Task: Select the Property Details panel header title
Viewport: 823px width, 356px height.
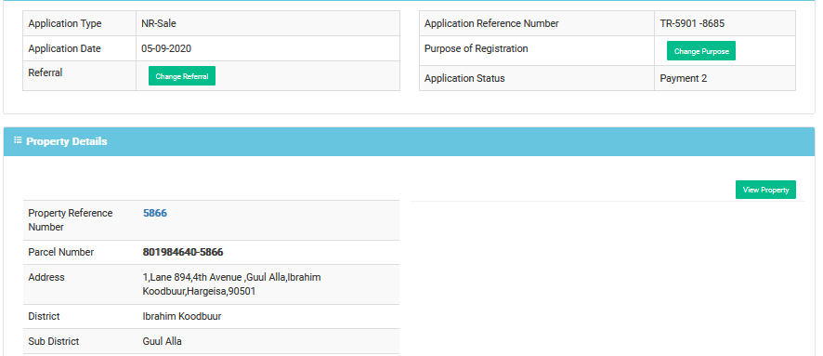Action: point(67,141)
